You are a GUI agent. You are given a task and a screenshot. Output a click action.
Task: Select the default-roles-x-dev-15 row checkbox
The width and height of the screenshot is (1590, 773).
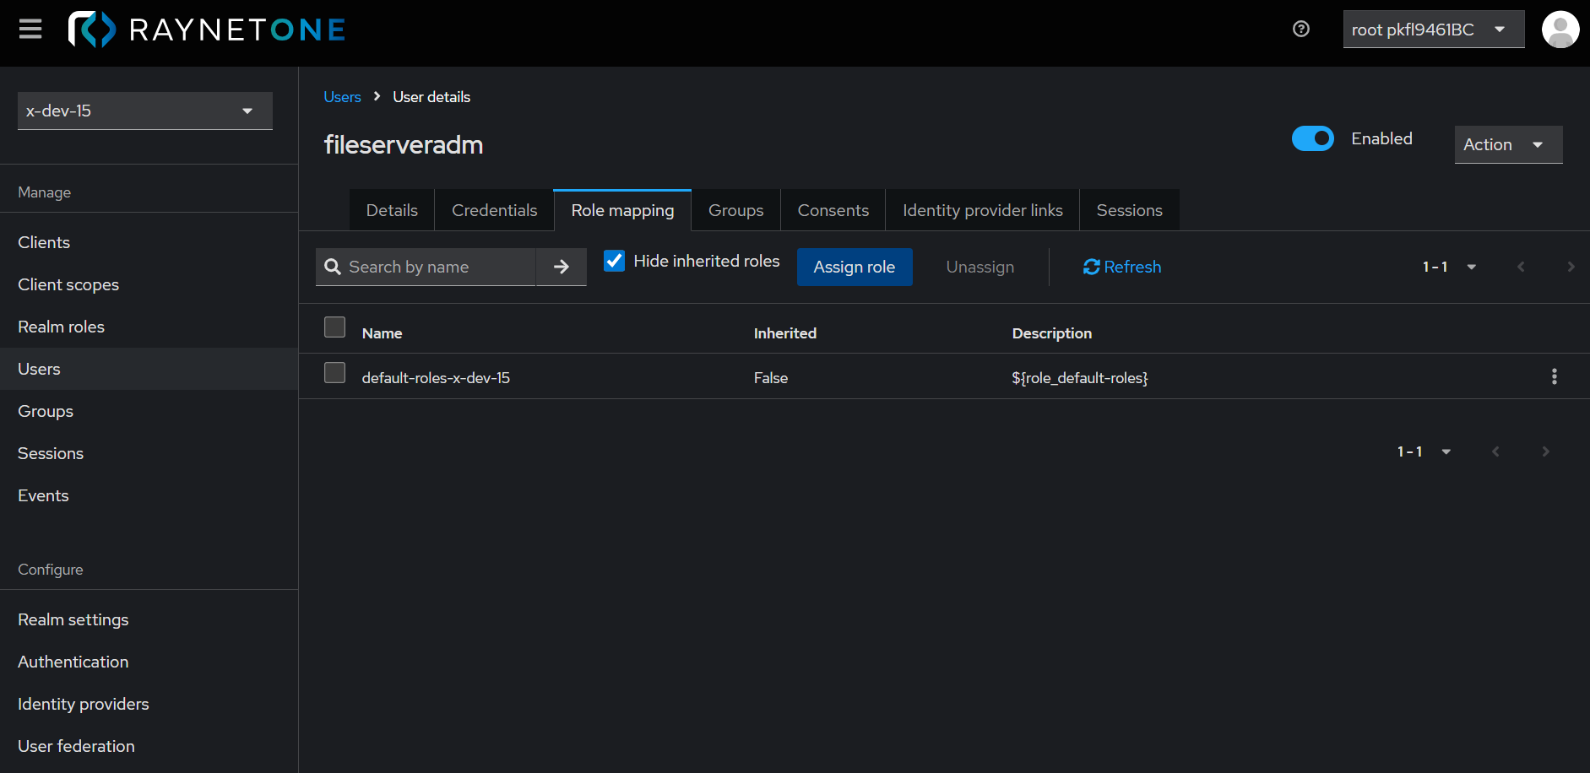[x=334, y=372]
